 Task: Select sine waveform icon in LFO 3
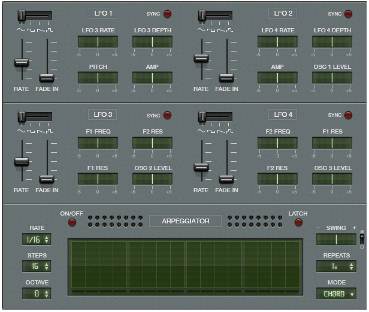coord(21,131)
